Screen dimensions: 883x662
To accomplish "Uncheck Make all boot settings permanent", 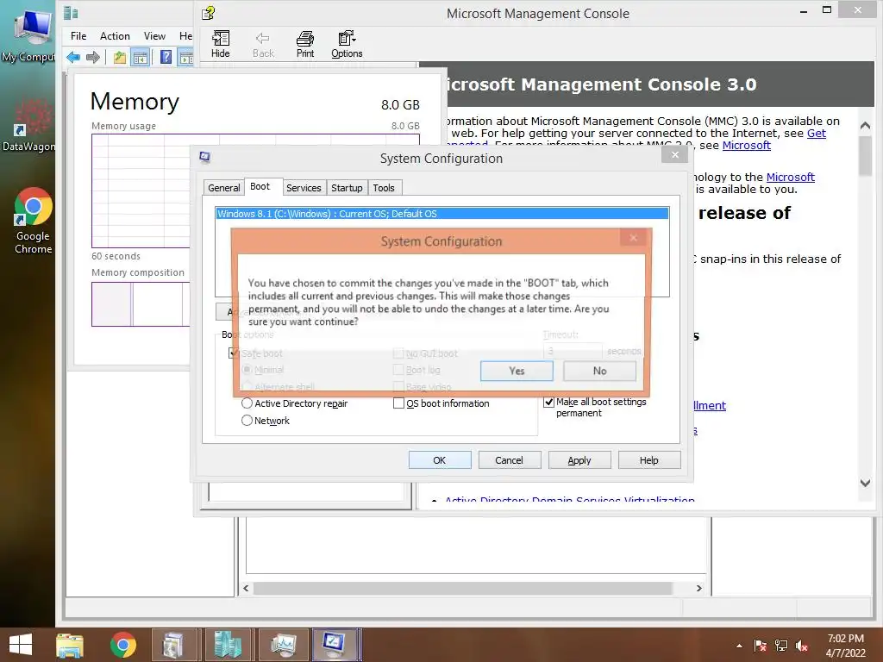I will click(x=548, y=402).
